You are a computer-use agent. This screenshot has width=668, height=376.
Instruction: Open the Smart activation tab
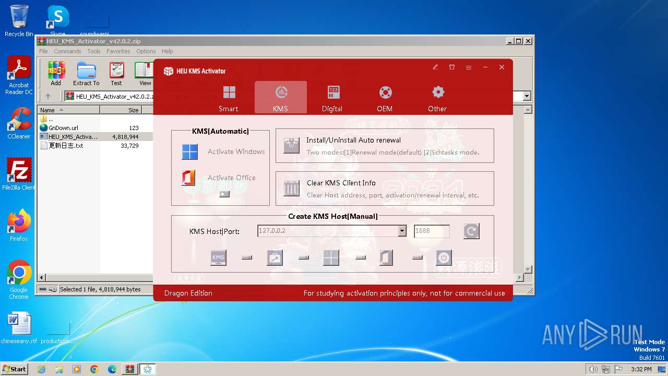pyautogui.click(x=229, y=98)
